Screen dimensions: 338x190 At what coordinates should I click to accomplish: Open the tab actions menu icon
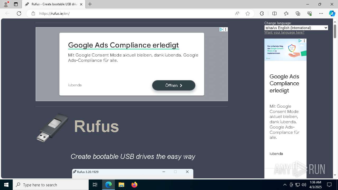coord(16,4)
